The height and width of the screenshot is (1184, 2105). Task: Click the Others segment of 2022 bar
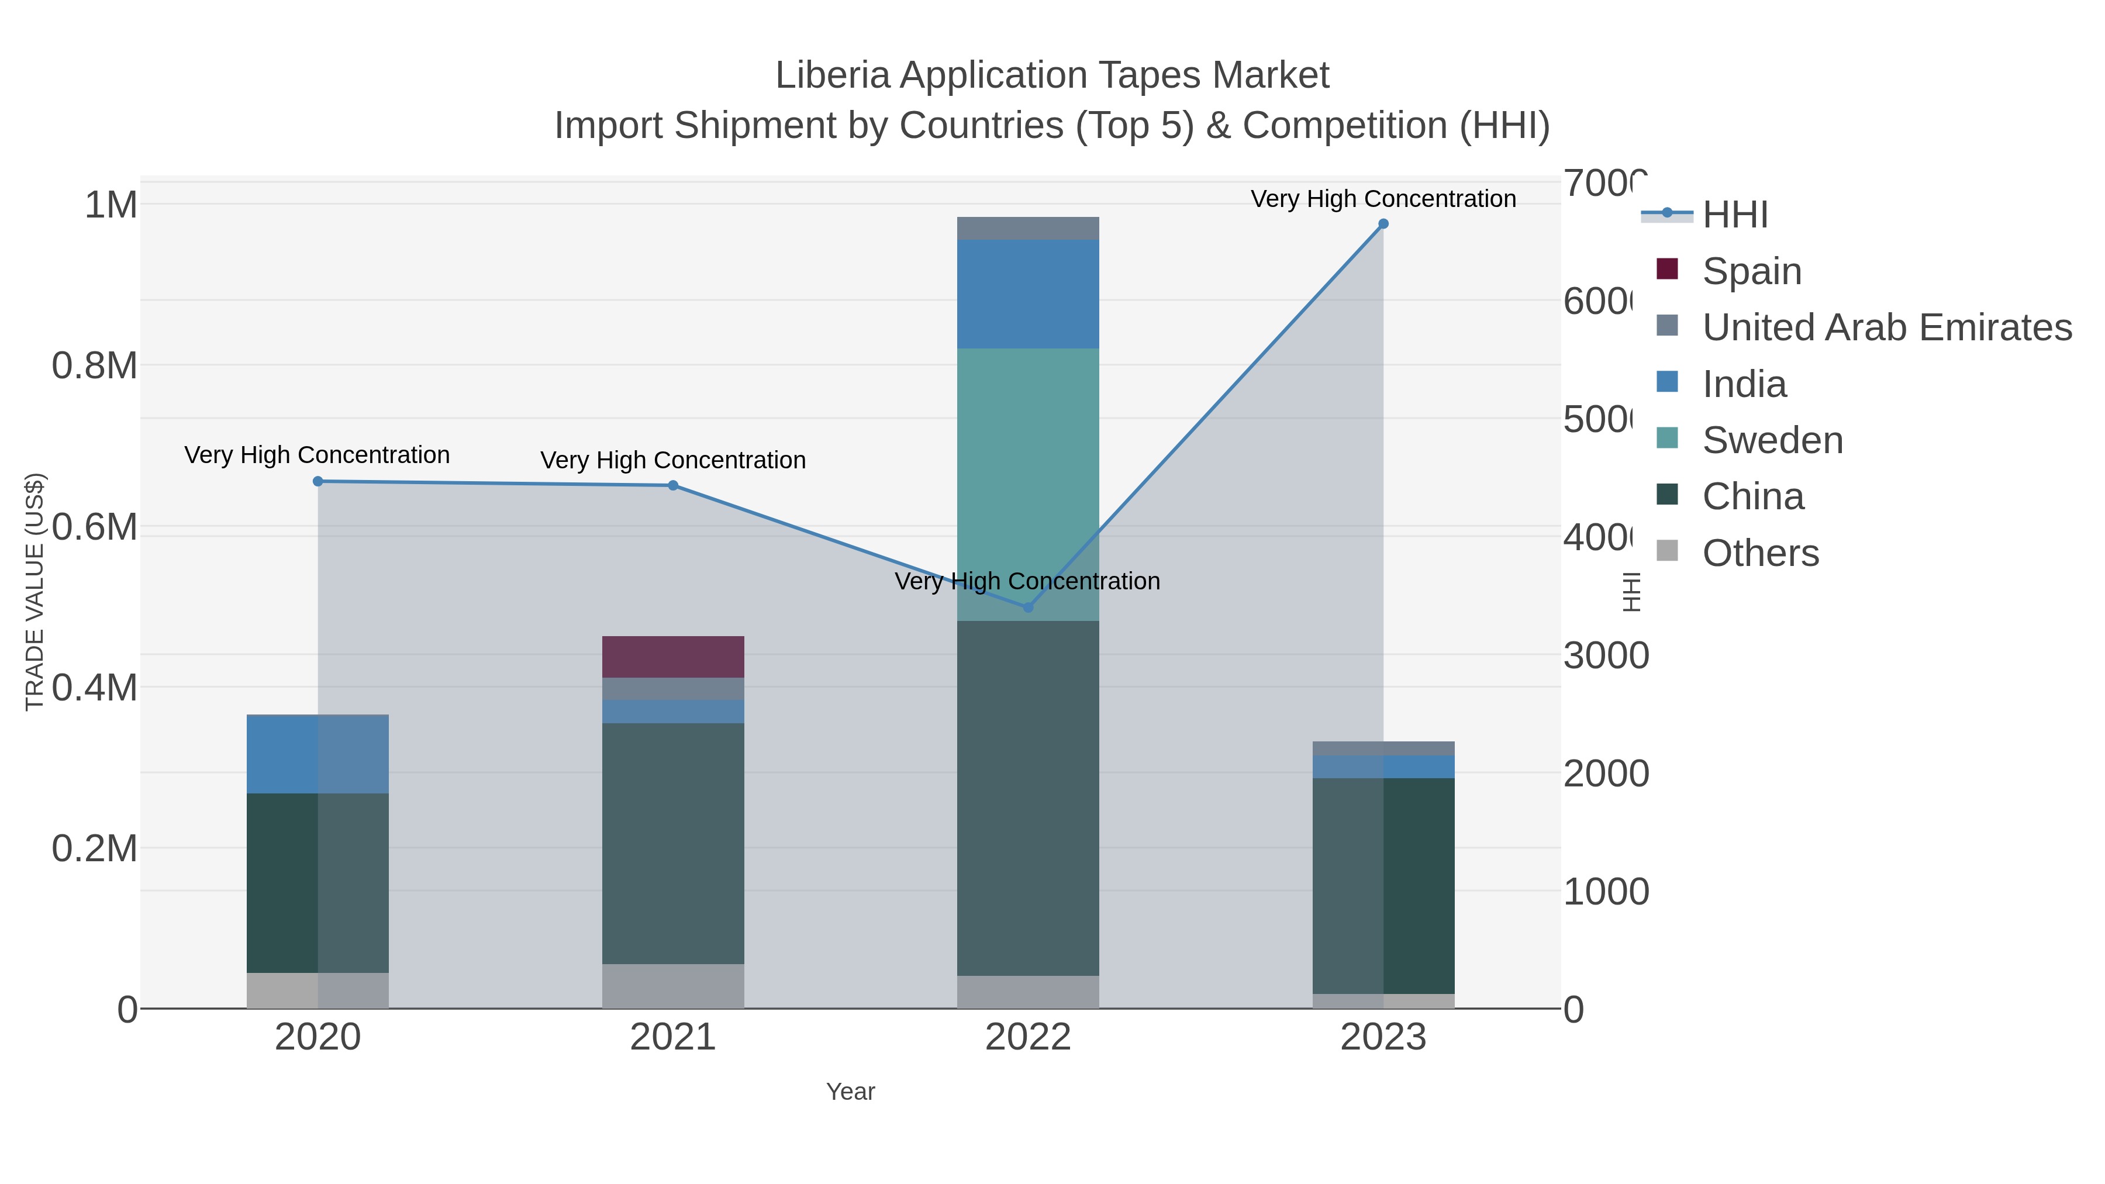point(1028,992)
